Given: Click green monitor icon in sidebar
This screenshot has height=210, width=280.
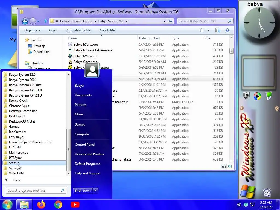Looking at the screenshot, I should 269,95.
